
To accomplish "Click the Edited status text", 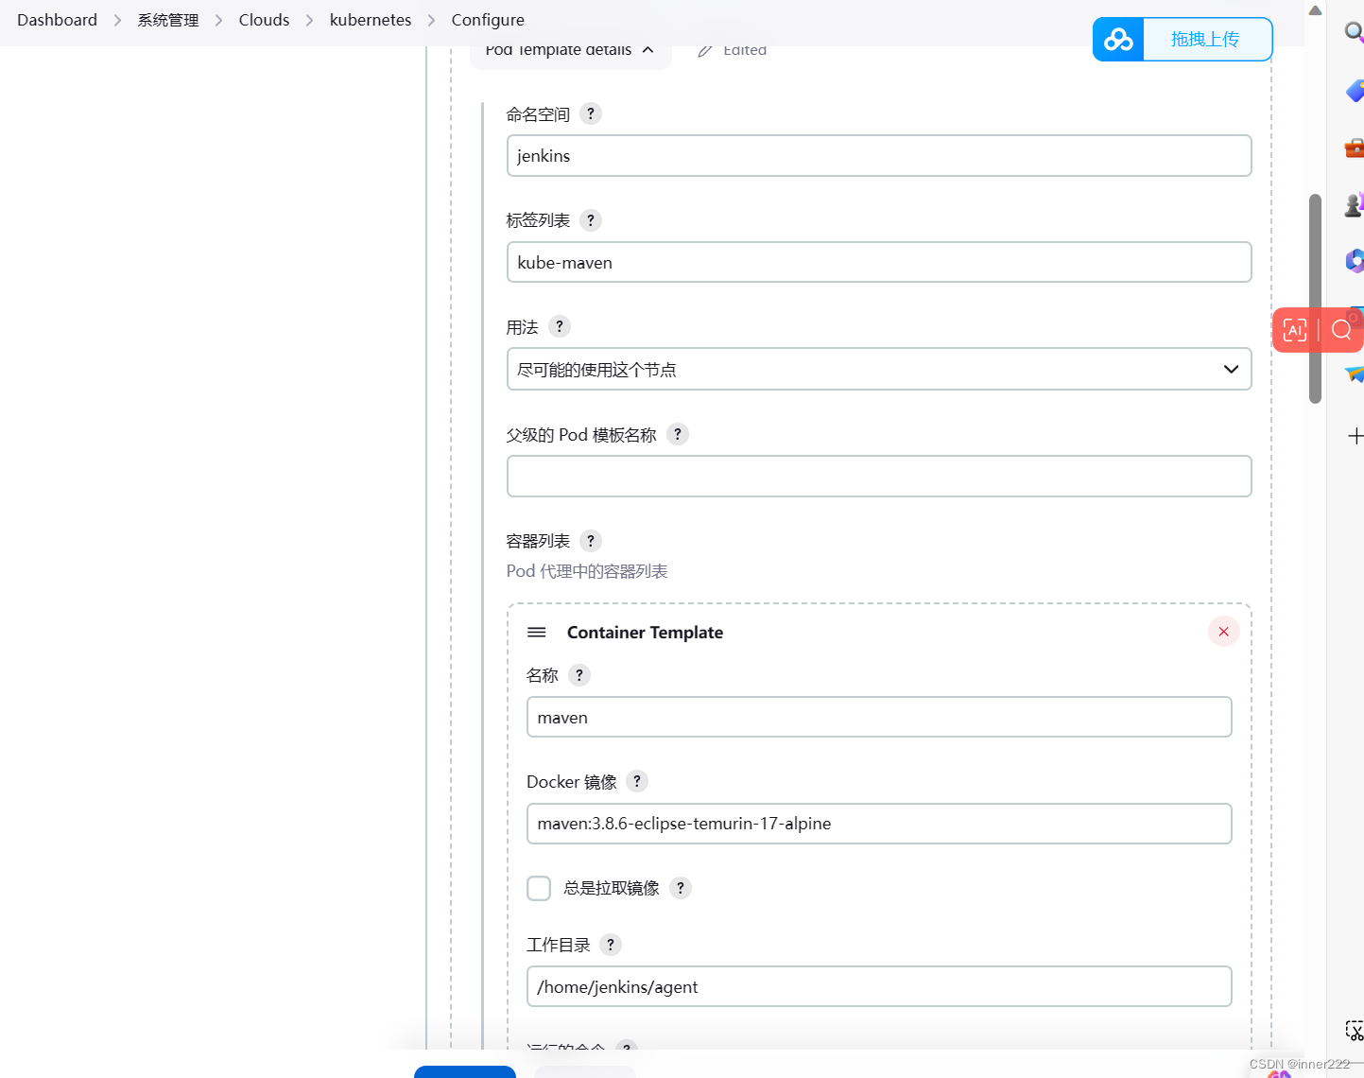I will 745,50.
